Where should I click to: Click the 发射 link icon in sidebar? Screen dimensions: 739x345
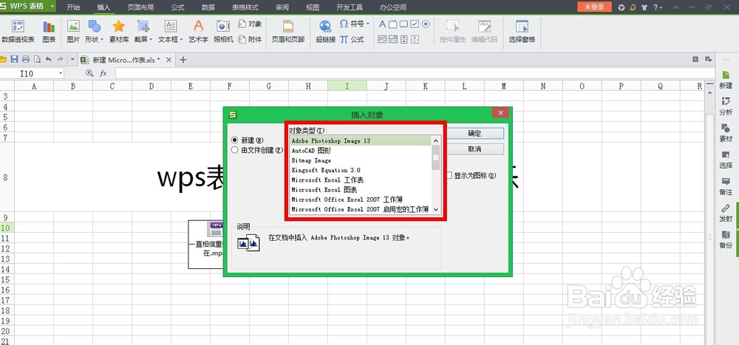[726, 213]
